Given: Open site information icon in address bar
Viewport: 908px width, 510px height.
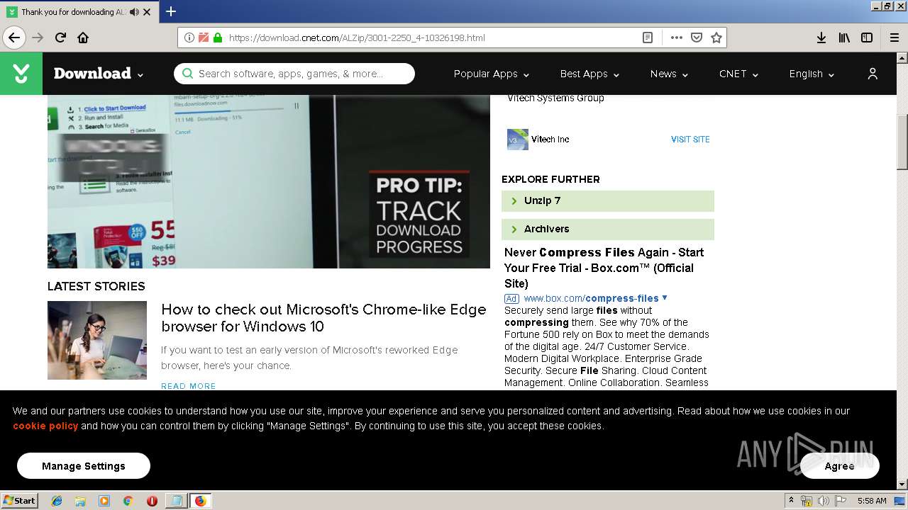Looking at the screenshot, I should [x=189, y=38].
